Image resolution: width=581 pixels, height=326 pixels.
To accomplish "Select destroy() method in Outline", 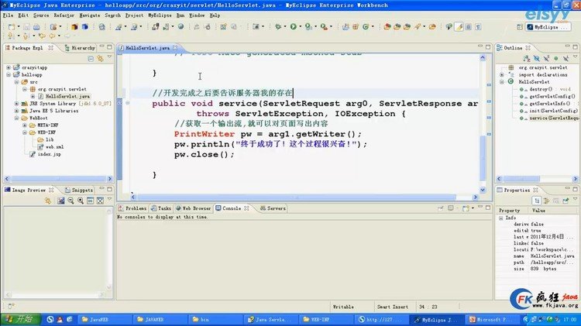I will (x=540, y=89).
